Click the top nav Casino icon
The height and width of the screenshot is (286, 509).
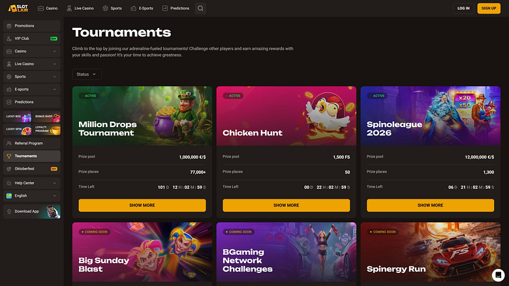tap(40, 8)
